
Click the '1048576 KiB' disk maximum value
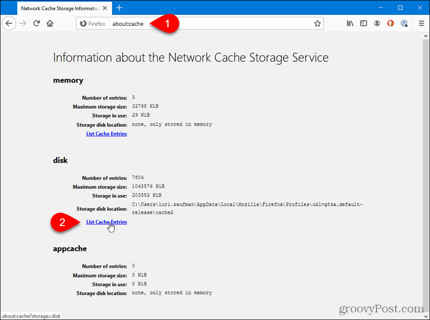tap(148, 186)
